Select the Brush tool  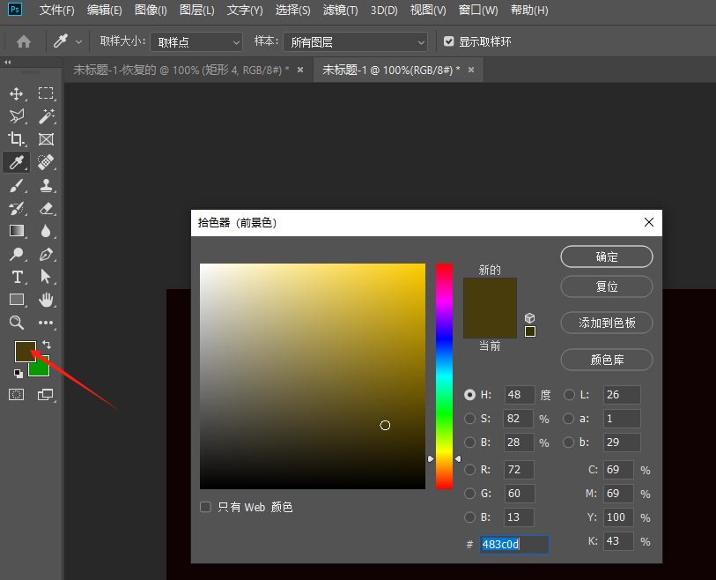(17, 186)
